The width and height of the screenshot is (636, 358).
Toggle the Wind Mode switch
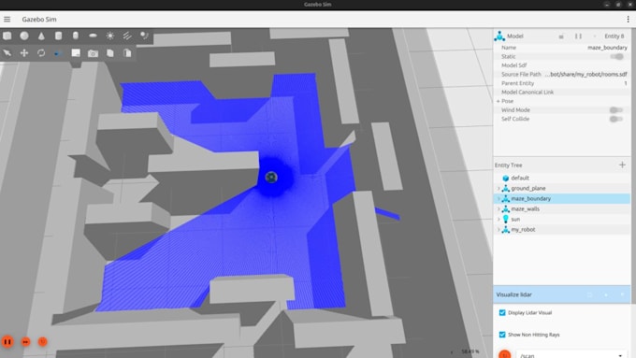tap(616, 110)
